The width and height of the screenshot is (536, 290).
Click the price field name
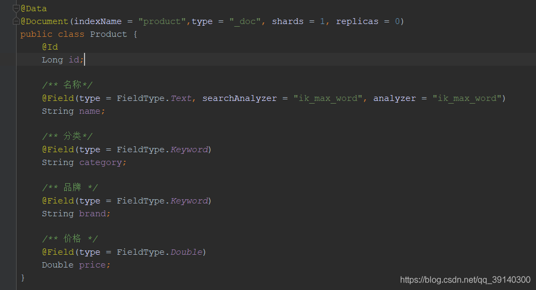(x=93, y=265)
